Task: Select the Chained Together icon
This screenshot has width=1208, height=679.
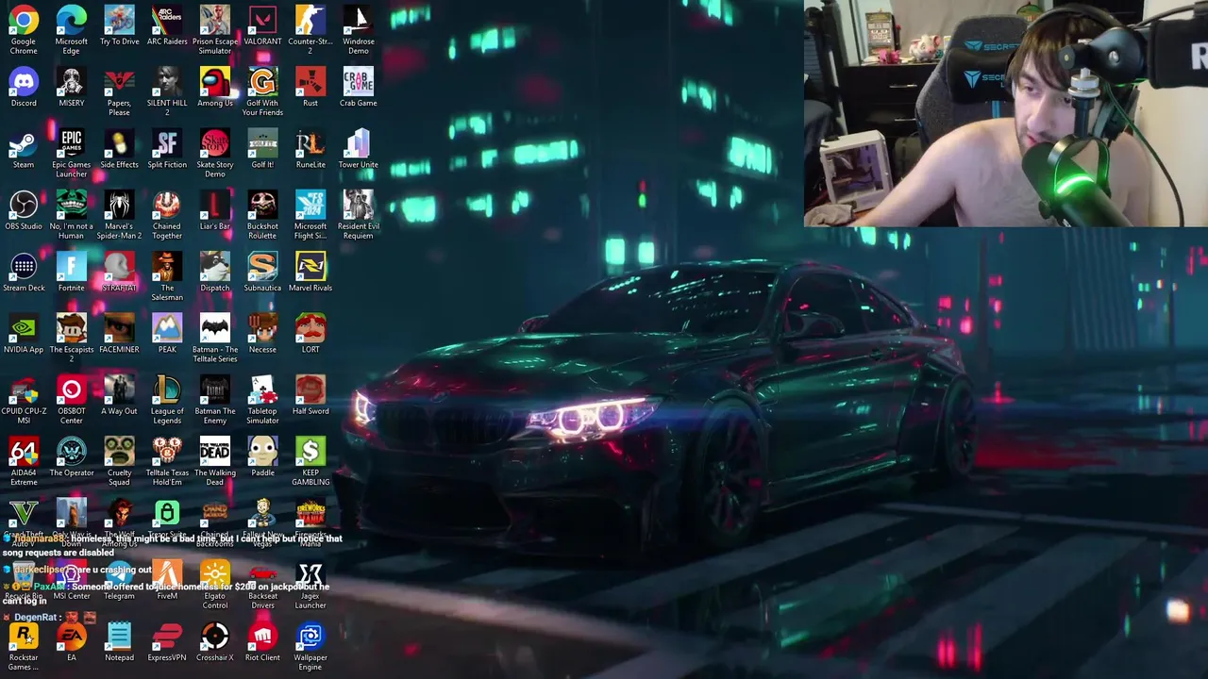Action: point(167,205)
